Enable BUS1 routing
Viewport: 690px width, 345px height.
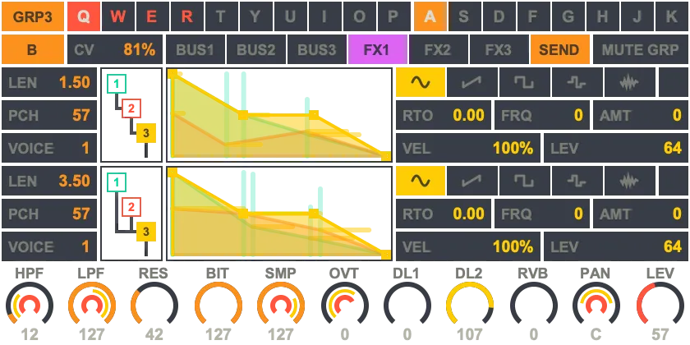click(195, 50)
